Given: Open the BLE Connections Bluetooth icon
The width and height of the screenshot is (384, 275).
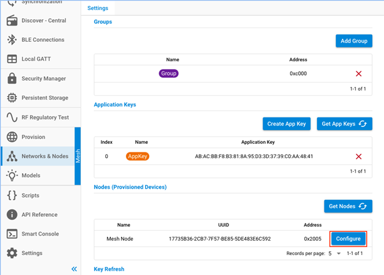Looking at the screenshot, I should pyautogui.click(x=11, y=40).
